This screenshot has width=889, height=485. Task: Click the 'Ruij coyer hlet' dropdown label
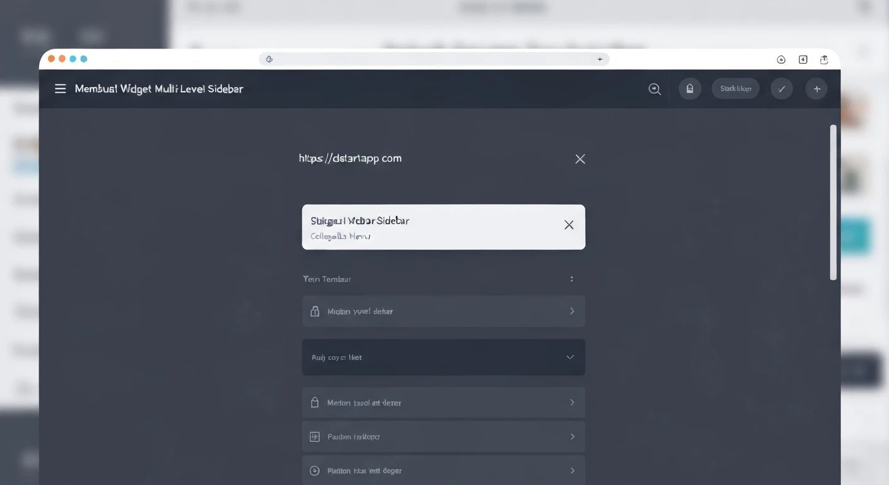(337, 357)
